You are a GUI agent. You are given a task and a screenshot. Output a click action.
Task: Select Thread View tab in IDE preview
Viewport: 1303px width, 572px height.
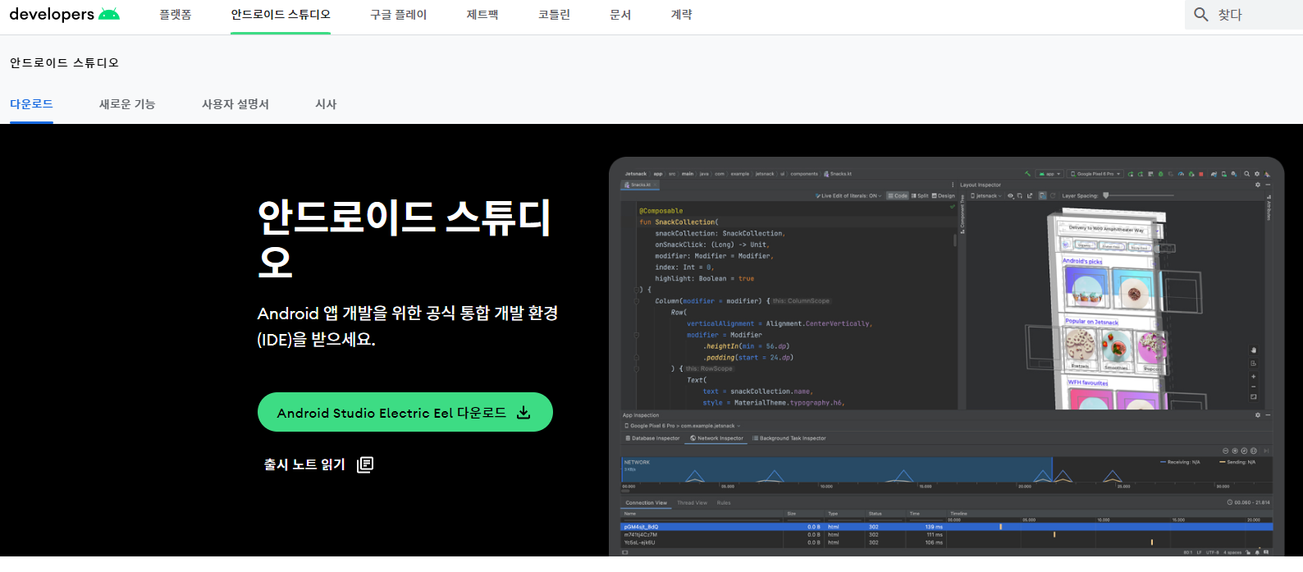point(692,503)
